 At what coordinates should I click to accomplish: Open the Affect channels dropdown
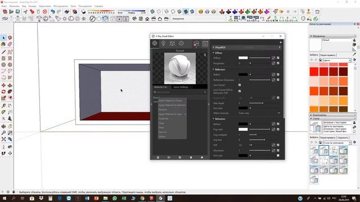(x=259, y=113)
